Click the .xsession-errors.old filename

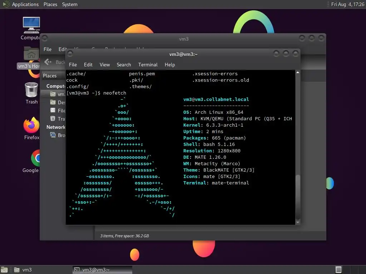[x=221, y=80]
